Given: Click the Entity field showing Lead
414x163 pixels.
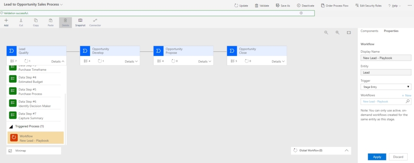Looking at the screenshot, I should [386, 72].
